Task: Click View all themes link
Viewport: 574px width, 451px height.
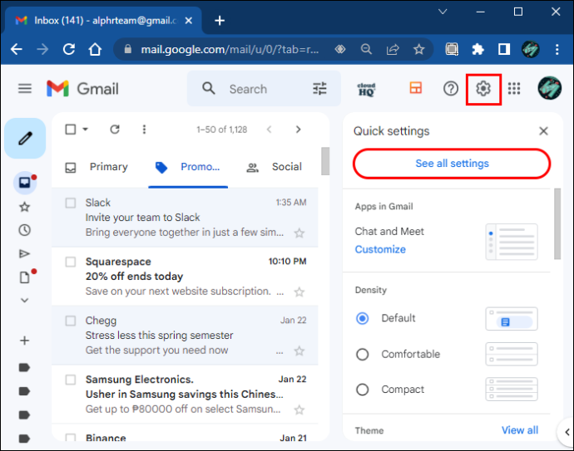Action: point(519,430)
